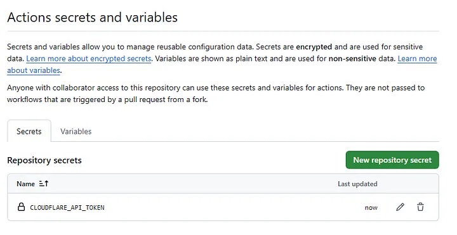Image resolution: width=457 pixels, height=235 pixels.
Task: Select the CLOUDFLARE_API_TOKEN secret name
Action: point(67,207)
